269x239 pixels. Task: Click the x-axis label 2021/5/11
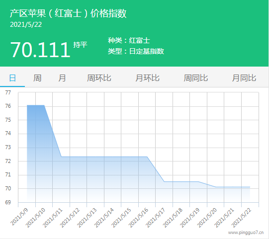coord(53,218)
